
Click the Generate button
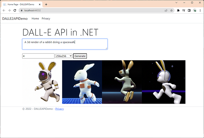click(80, 56)
